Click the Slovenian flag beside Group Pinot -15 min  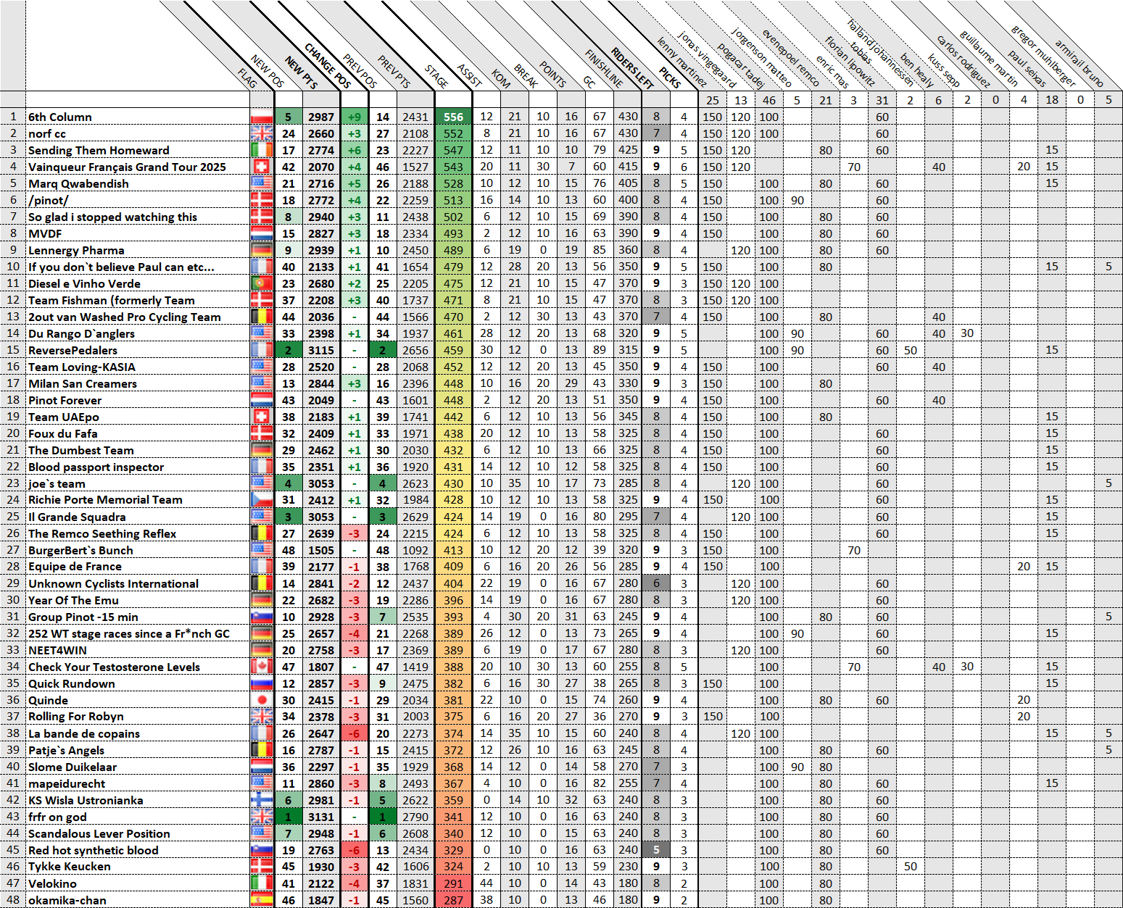262,617
